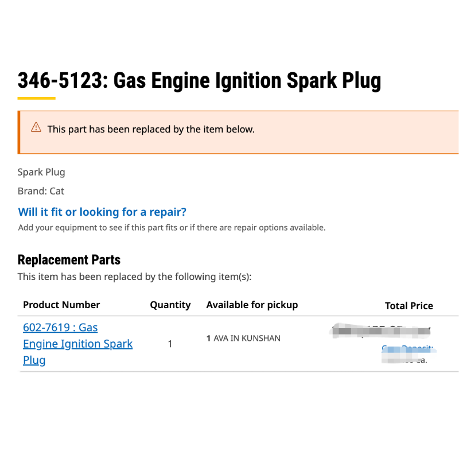This screenshot has height=459, width=459.
Task: Click the "1 AVA IN KUNSHAN" availability text
Action: 243,339
